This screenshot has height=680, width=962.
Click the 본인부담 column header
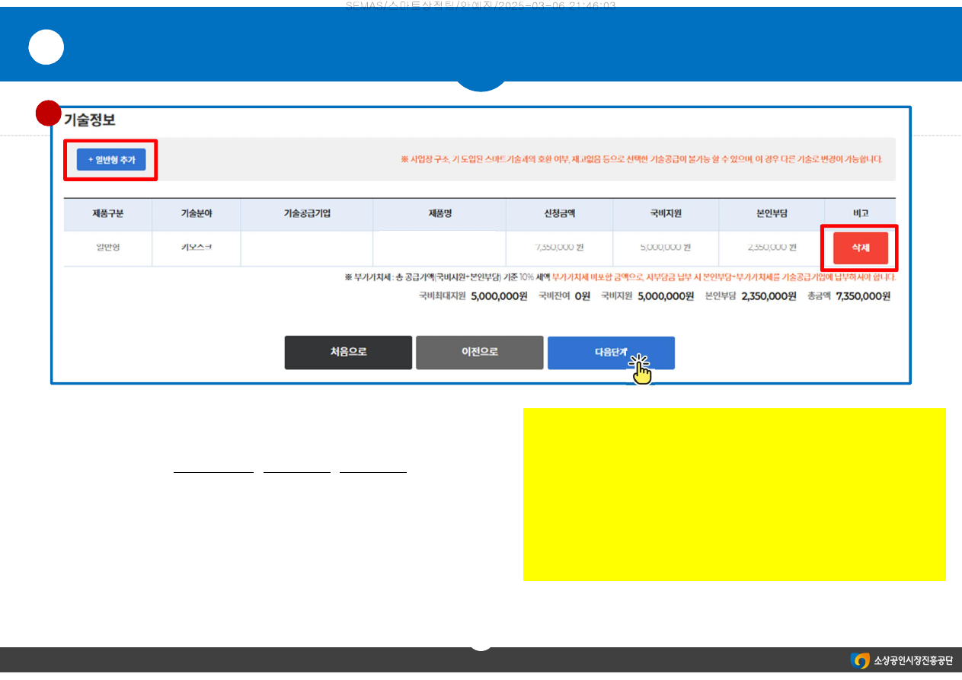point(771,214)
